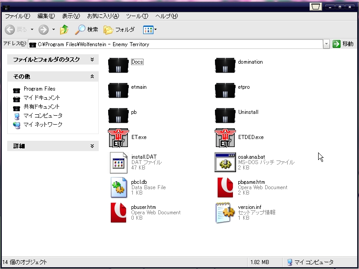Click the Go (移動) button
The width and height of the screenshot is (359, 269).
343,43
